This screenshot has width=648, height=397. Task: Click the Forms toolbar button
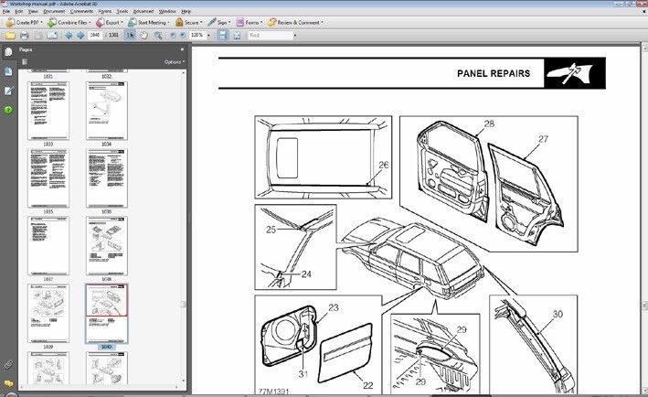(250, 23)
